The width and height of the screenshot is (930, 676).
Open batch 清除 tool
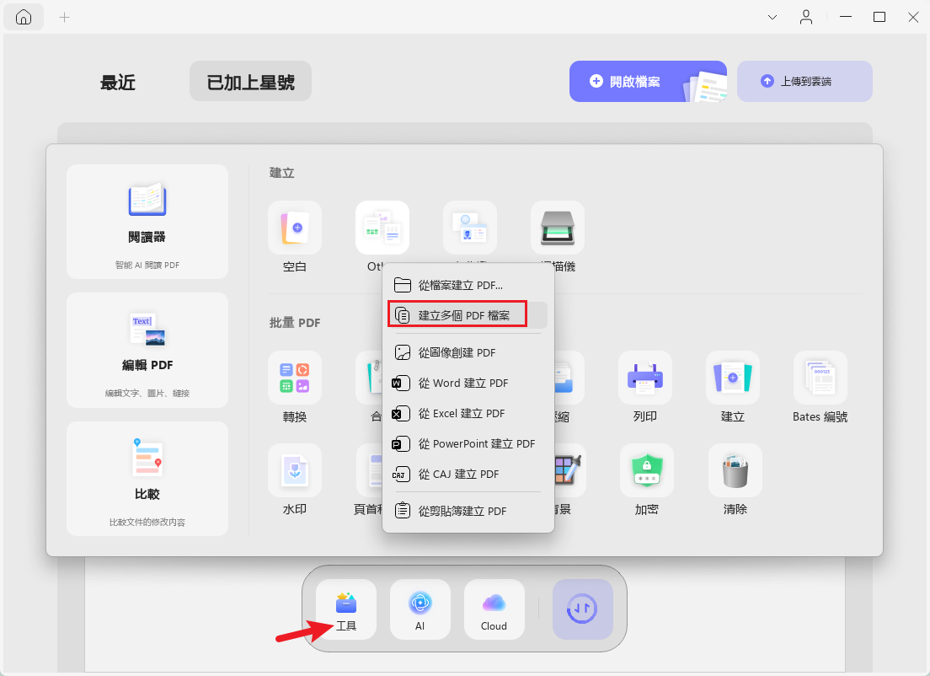(735, 470)
